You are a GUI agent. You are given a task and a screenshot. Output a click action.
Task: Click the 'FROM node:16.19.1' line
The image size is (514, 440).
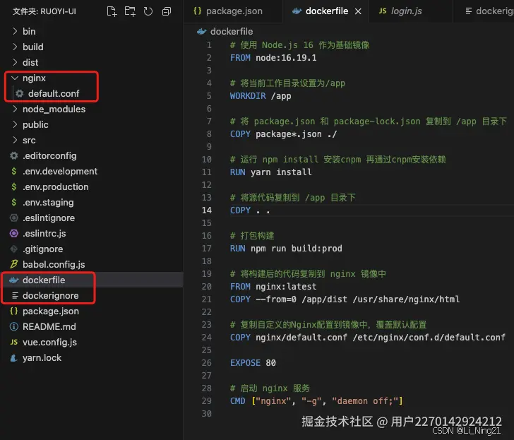coord(273,58)
